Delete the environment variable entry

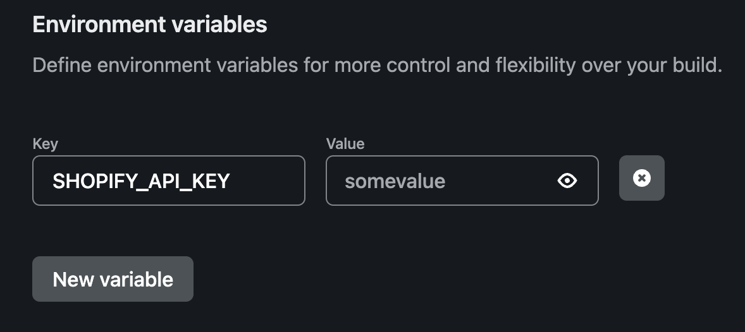641,178
